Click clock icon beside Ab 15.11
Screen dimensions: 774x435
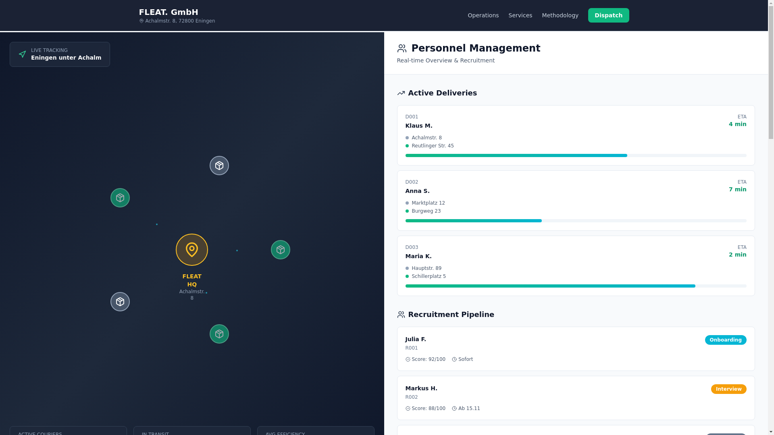454,408
